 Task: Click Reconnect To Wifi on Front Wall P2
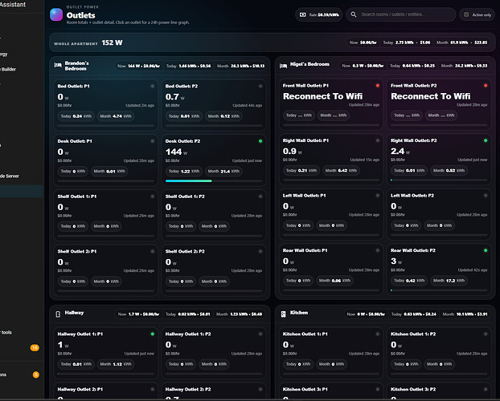(x=431, y=96)
